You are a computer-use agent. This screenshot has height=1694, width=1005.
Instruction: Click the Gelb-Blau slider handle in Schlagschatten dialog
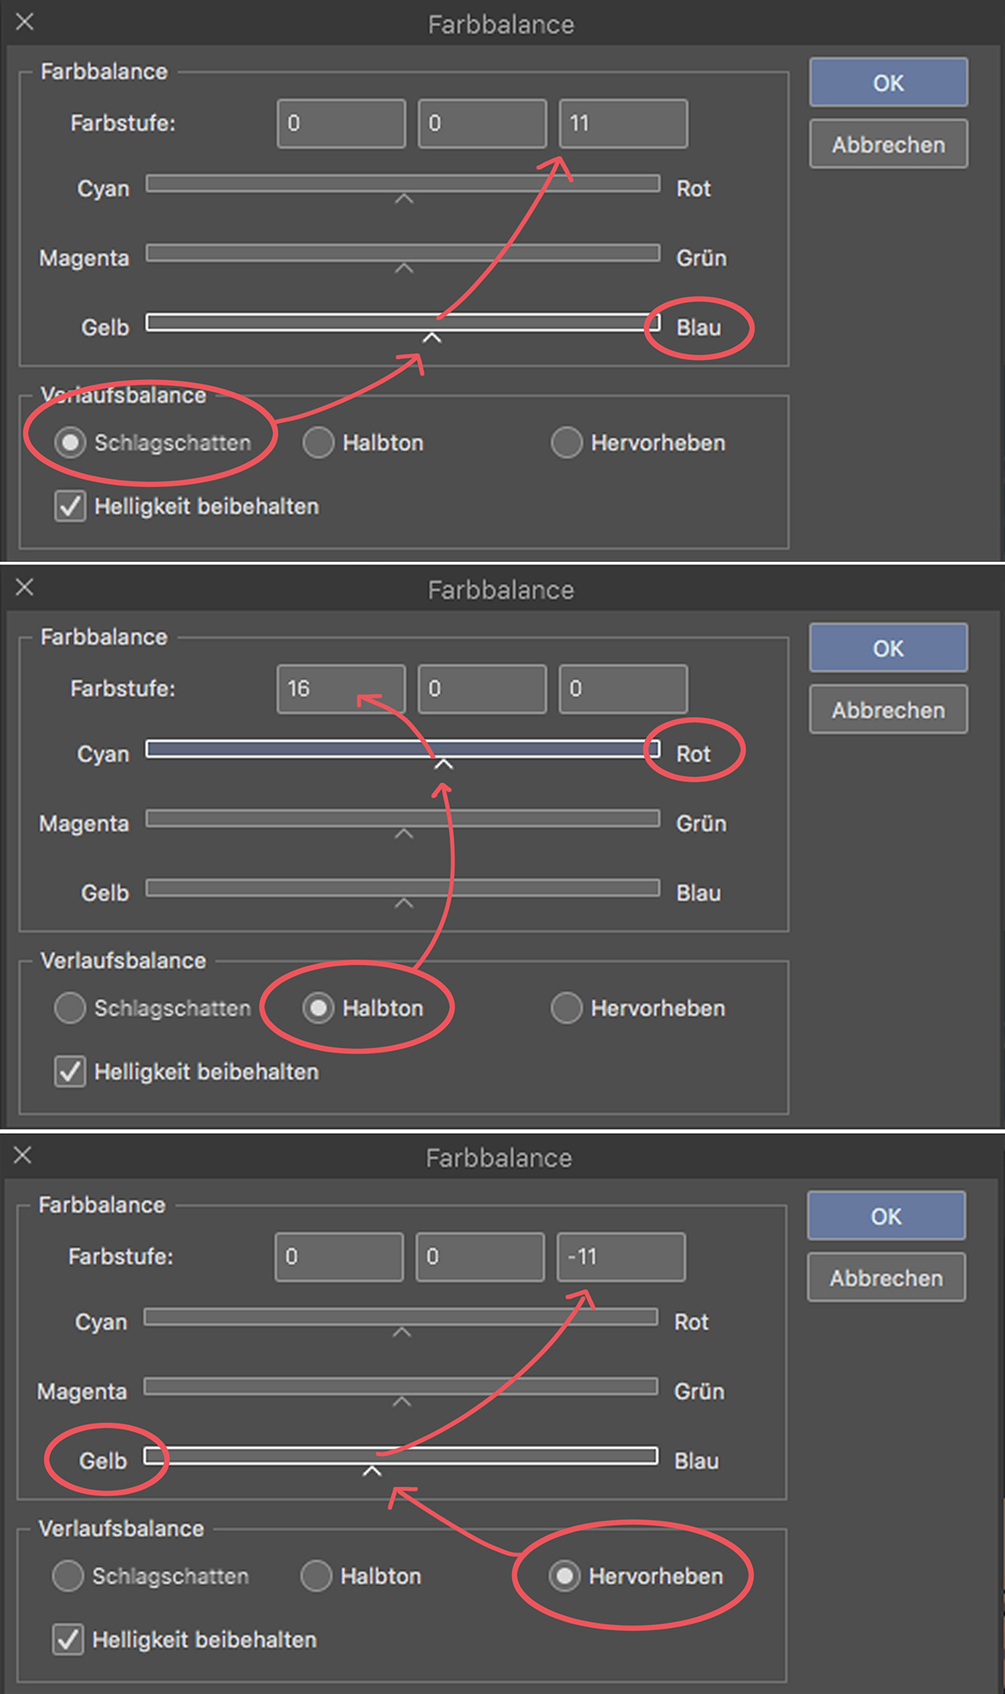[x=431, y=337]
